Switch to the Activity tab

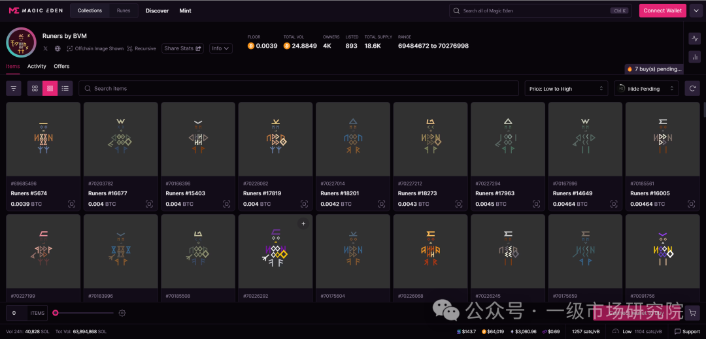tap(37, 66)
